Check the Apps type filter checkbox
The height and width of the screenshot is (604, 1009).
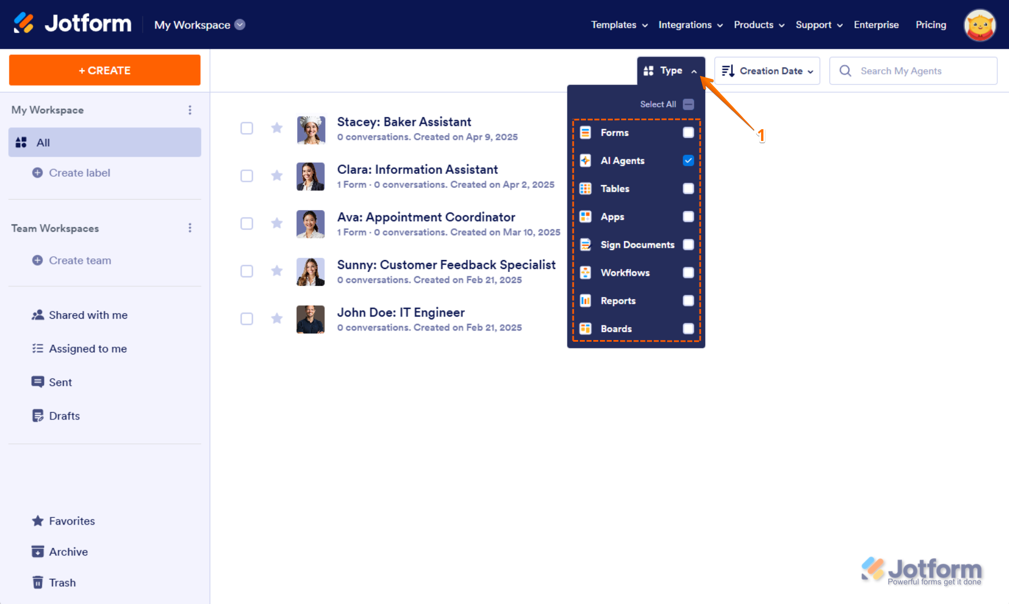688,216
